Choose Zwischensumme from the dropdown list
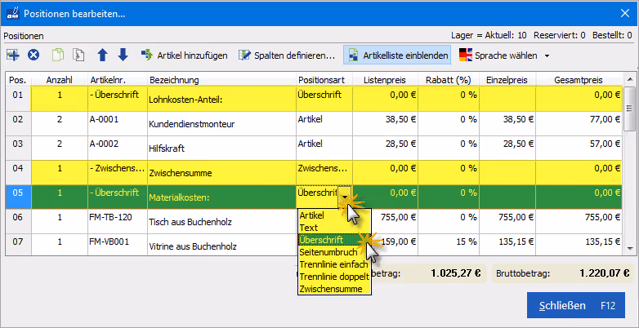The image size is (639, 328). [334, 289]
